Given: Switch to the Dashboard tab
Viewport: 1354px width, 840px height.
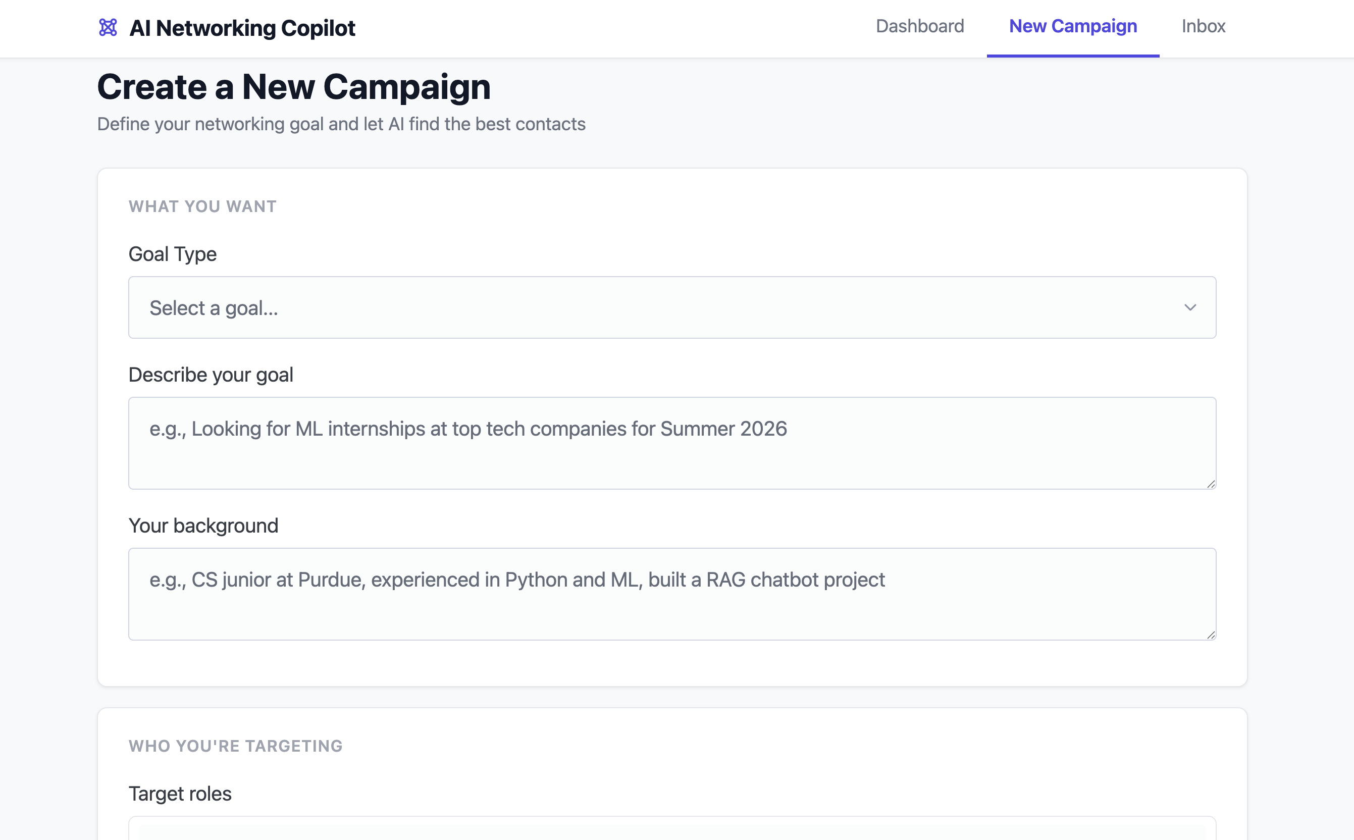Looking at the screenshot, I should point(919,26).
